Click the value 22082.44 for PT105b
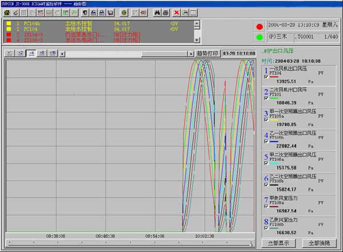This screenshot has width=343, height=252. [286, 146]
